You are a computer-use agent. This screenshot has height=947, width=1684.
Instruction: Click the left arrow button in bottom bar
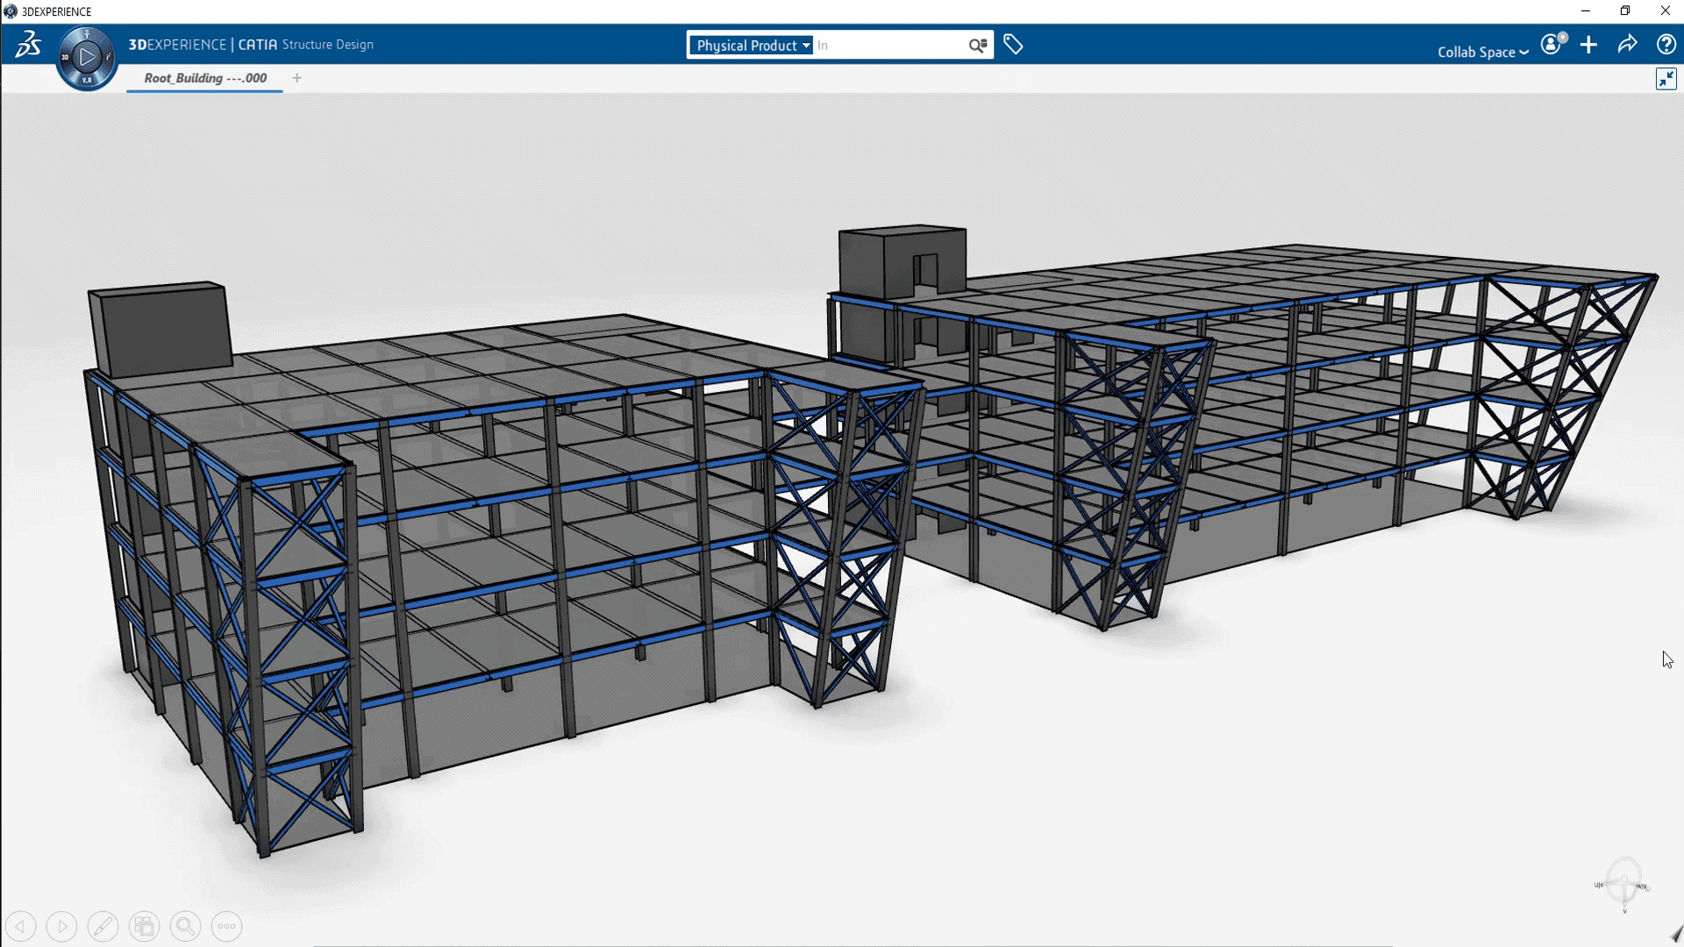pos(21,926)
